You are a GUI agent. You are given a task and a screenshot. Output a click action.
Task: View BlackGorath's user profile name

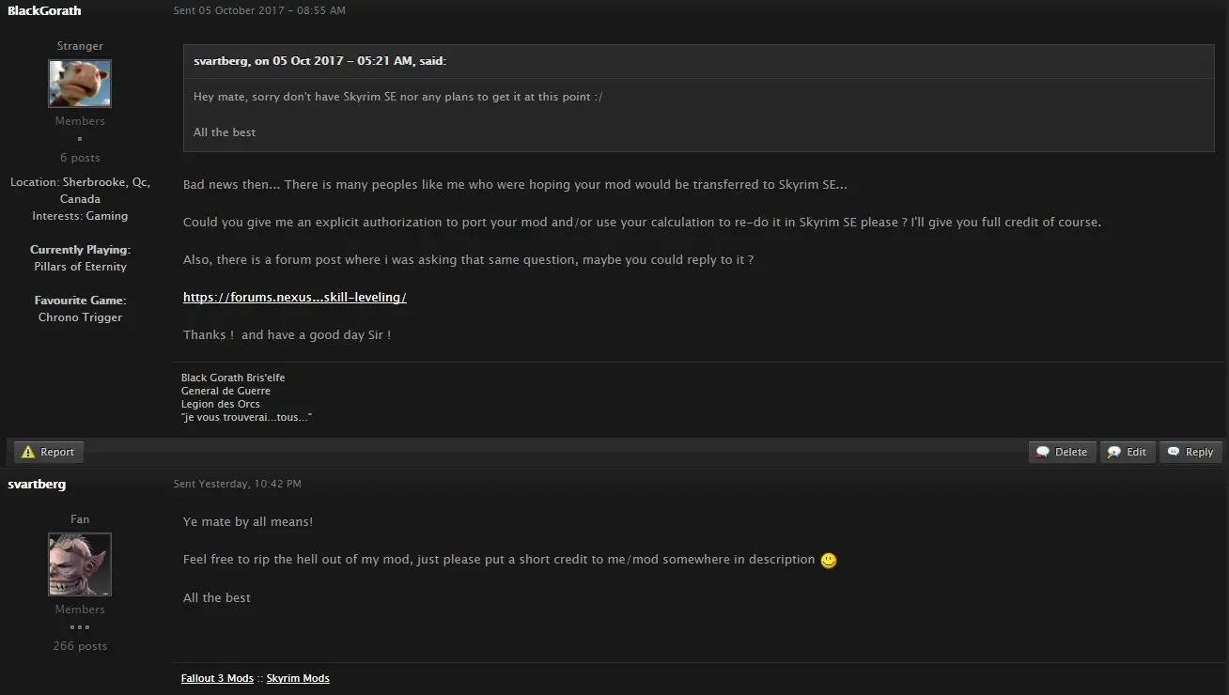tap(44, 10)
